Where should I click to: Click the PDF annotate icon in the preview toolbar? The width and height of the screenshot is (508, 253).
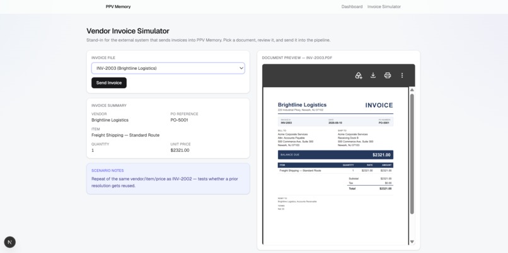[x=359, y=76]
